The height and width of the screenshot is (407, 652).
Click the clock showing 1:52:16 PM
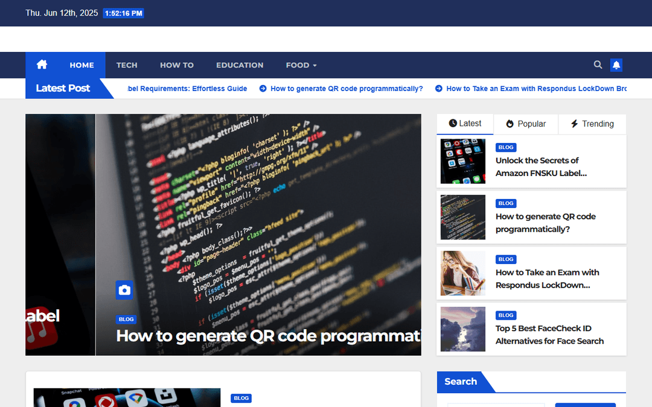click(x=124, y=13)
